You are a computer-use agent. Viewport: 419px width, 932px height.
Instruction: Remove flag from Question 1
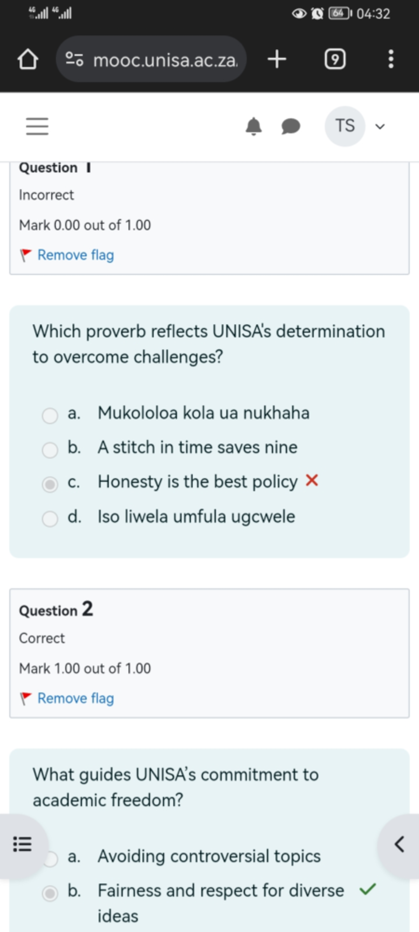[75, 255]
